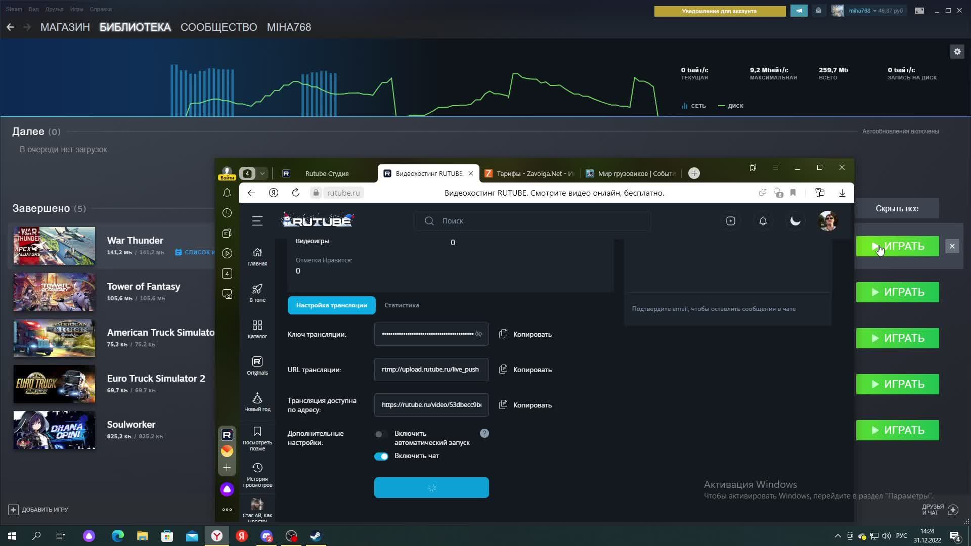This screenshot has height=546, width=971.
Task: Disable the Включить чат switch
Action: pos(381,456)
